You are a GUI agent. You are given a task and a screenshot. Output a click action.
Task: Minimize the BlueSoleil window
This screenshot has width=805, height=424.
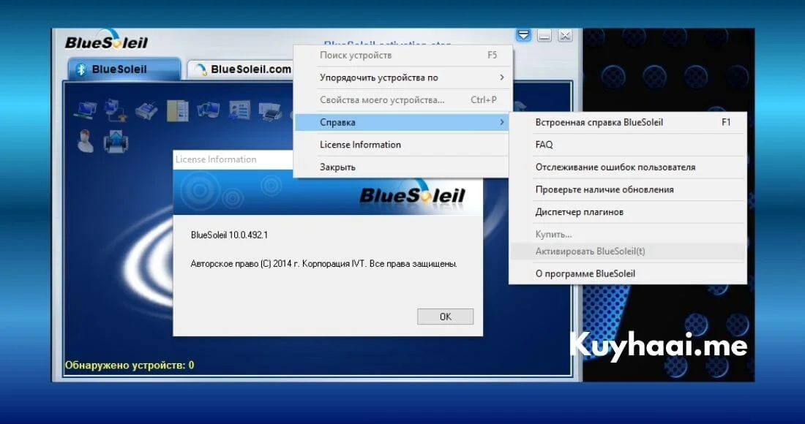point(544,35)
